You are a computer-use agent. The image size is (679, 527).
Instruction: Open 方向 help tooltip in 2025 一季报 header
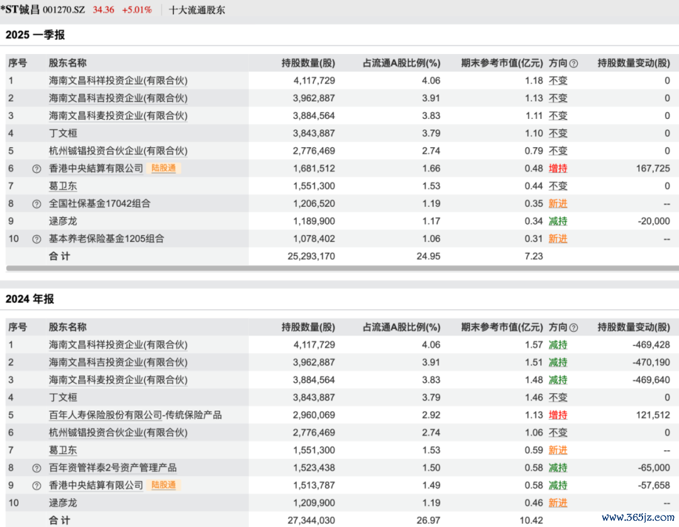tap(573, 64)
